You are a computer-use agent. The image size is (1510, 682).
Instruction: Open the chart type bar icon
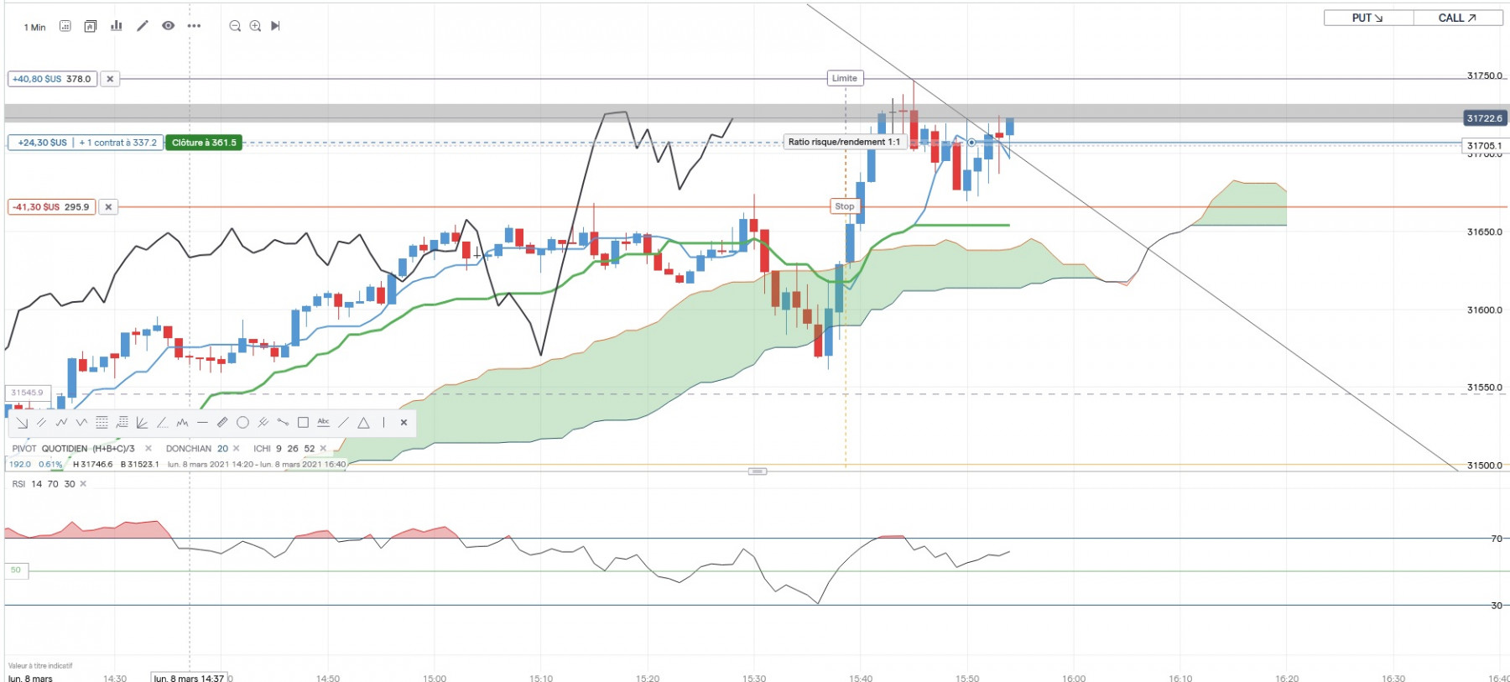tap(117, 26)
